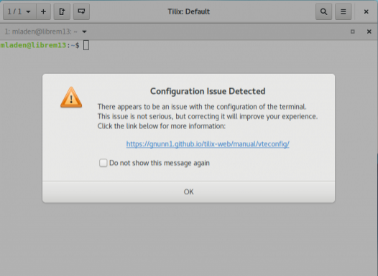Click the dialog message paragraph text

click(208, 116)
